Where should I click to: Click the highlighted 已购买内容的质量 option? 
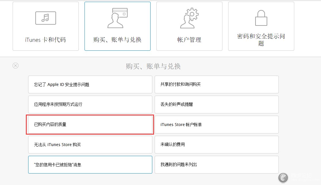tap(90, 125)
